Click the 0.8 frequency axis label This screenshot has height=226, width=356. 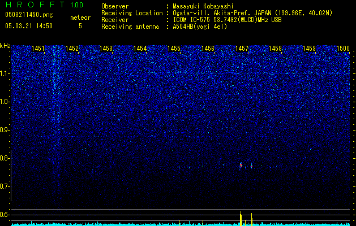pyautogui.click(x=5, y=158)
